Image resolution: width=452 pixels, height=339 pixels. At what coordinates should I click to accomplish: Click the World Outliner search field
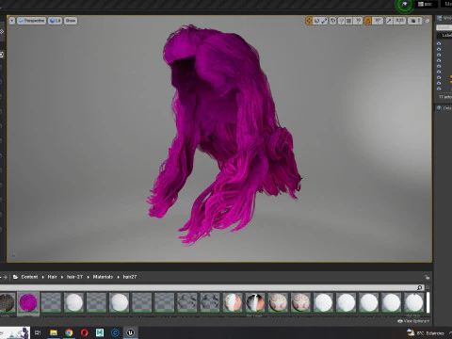(x=444, y=27)
